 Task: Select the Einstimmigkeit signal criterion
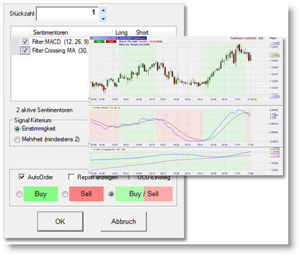(17, 129)
